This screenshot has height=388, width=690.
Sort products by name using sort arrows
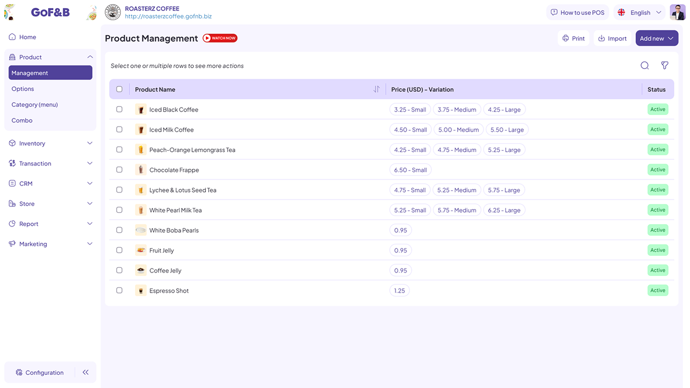point(377,89)
